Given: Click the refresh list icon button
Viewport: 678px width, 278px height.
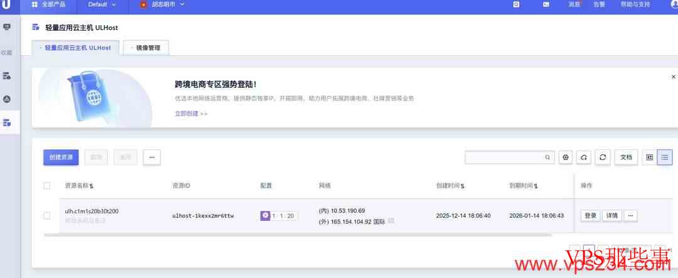Looking at the screenshot, I should click(x=603, y=158).
